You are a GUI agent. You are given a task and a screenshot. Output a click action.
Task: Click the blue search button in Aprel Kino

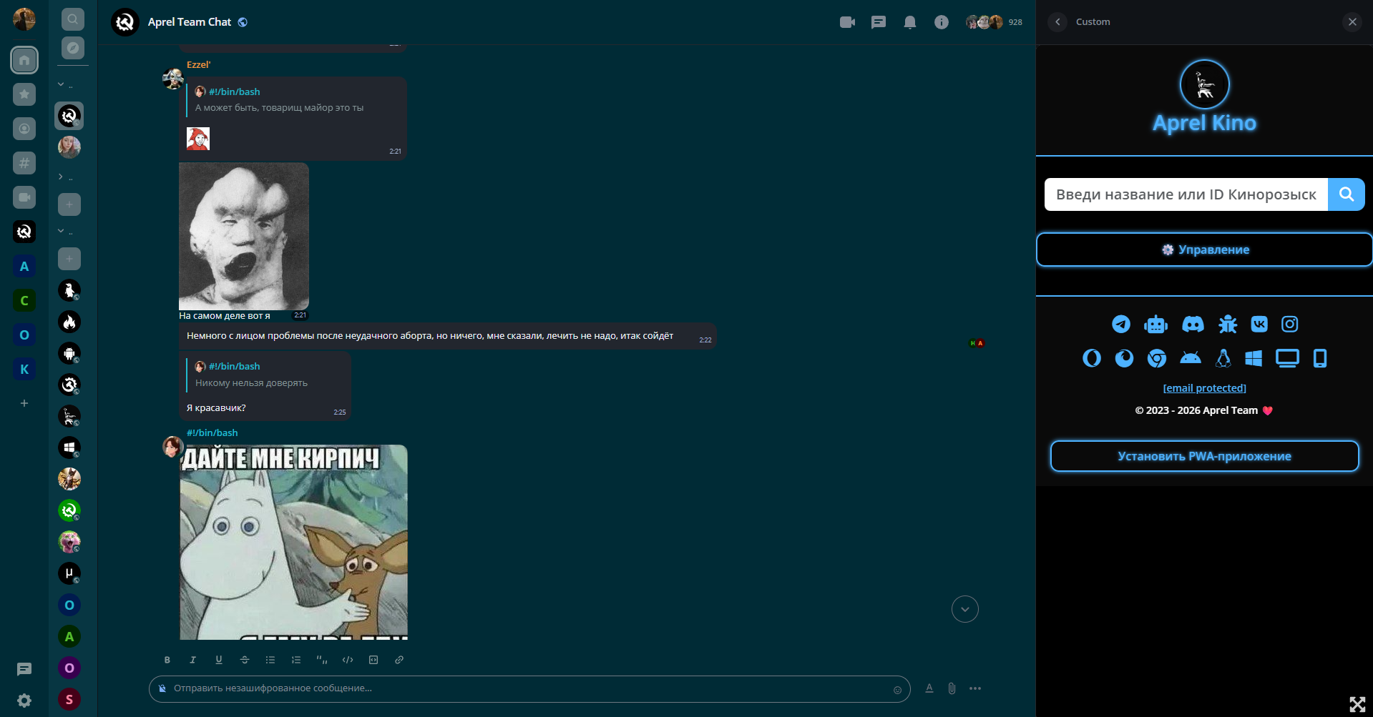1347,194
